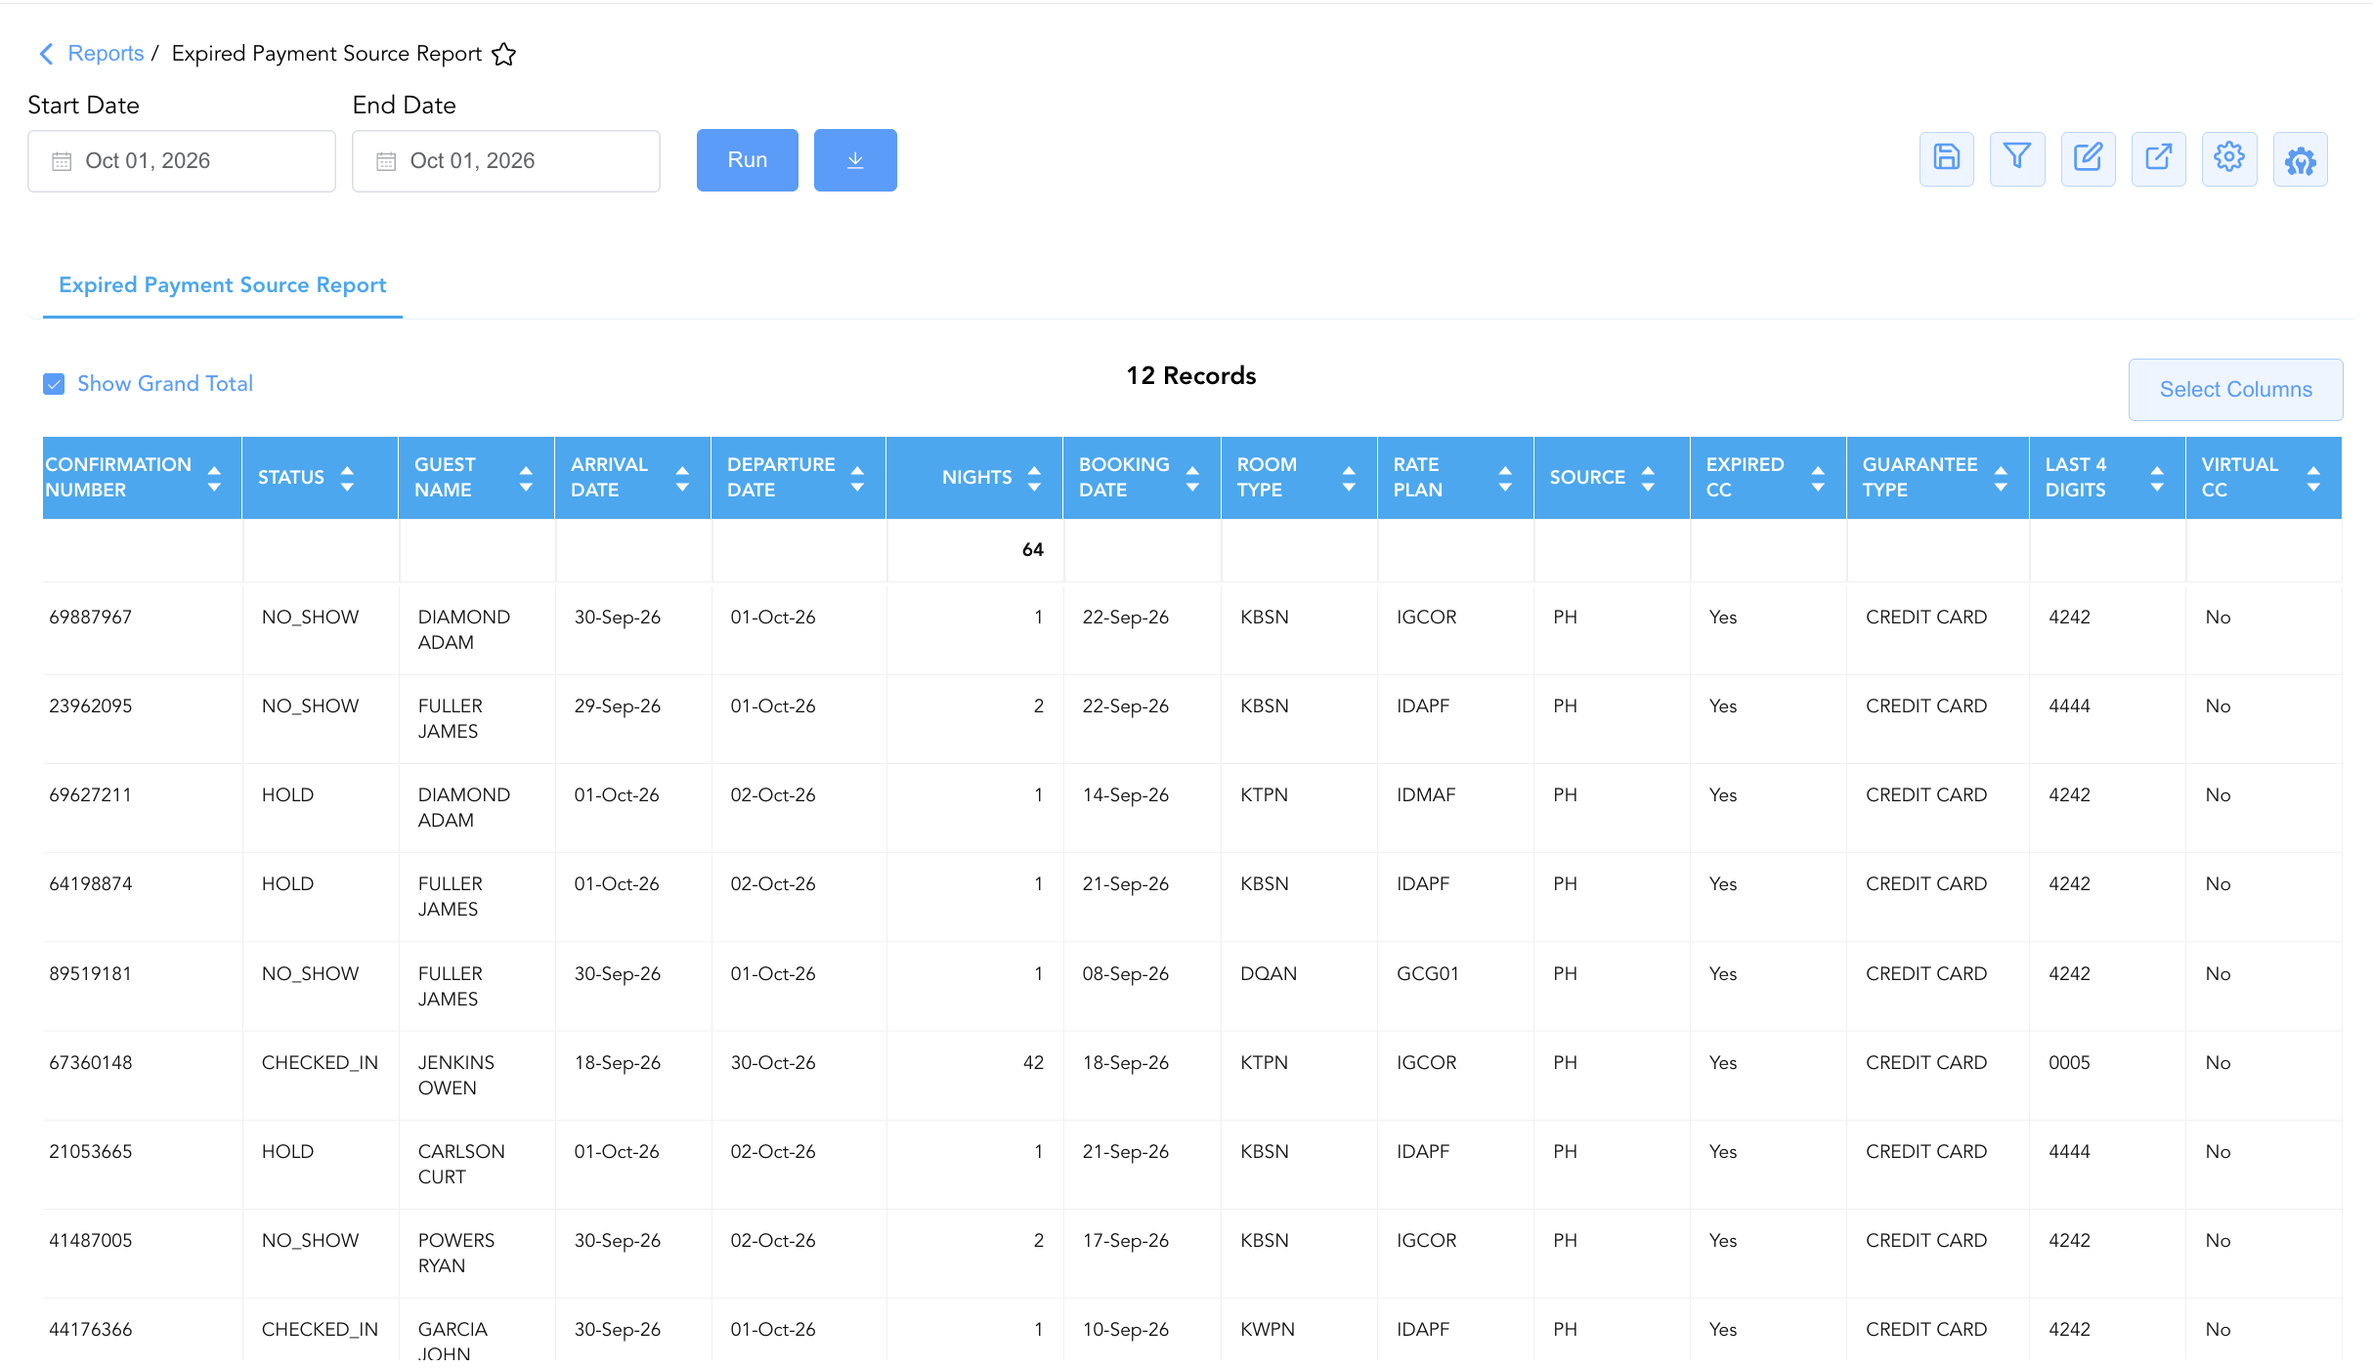This screenshot has width=2373, height=1368.
Task: Sort by Nights column arrows
Action: (x=1034, y=478)
